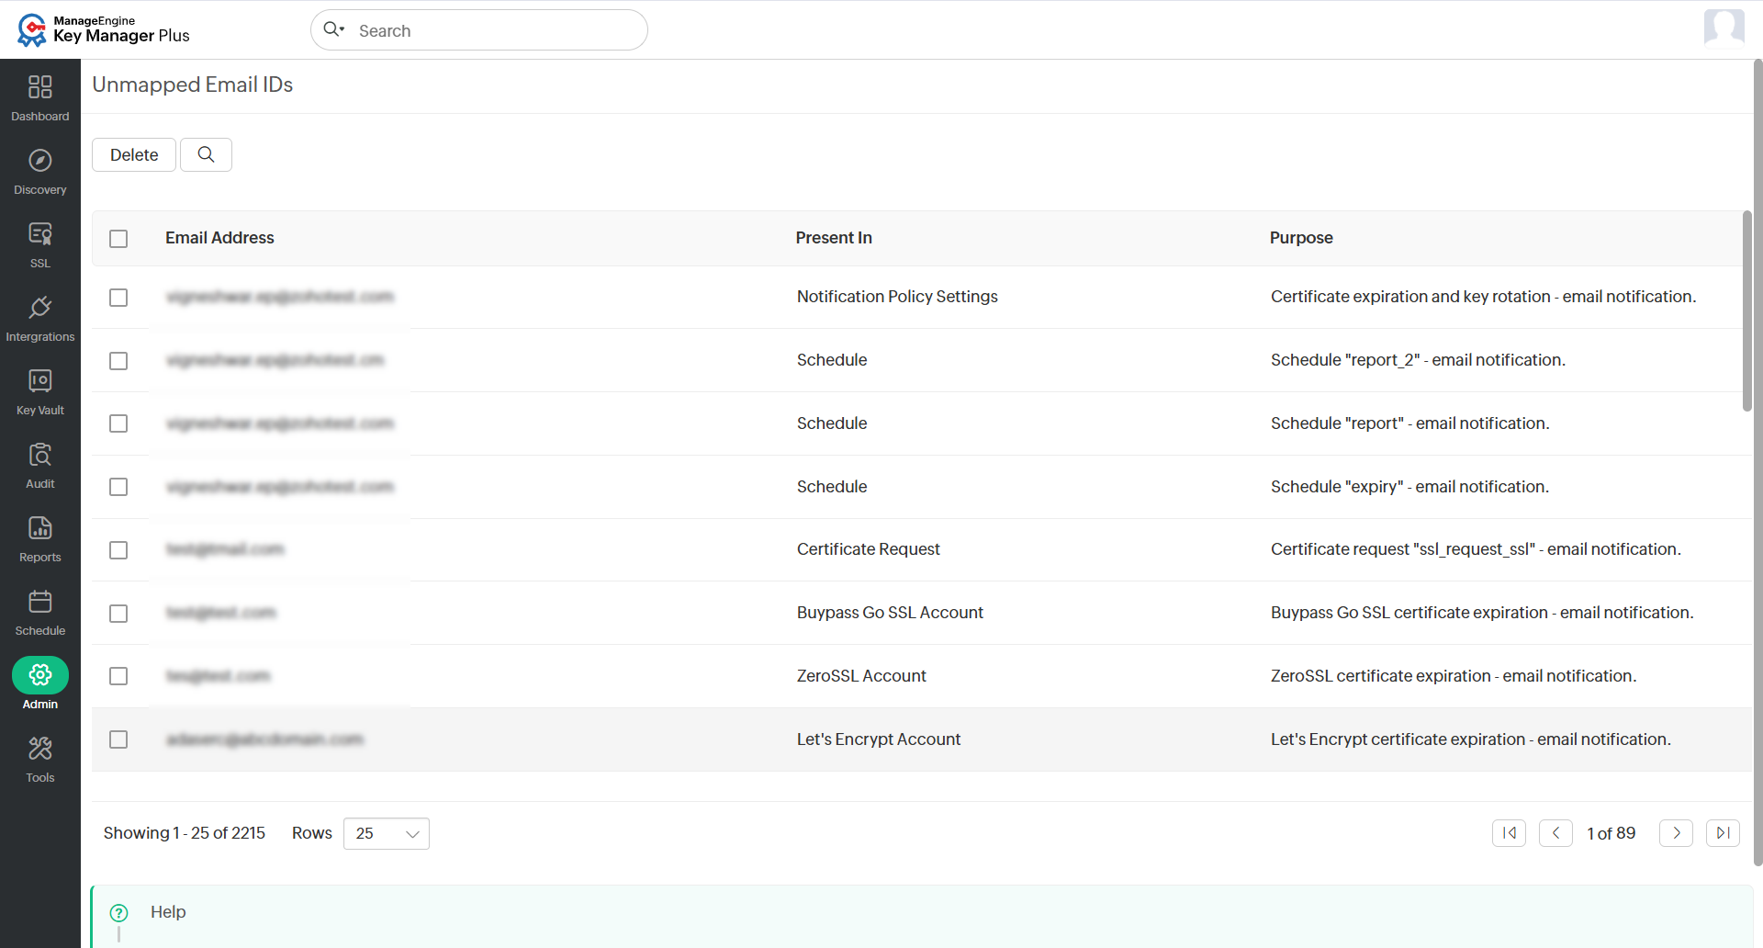Expand the search filter dropdown arrow
The width and height of the screenshot is (1763, 948).
tap(342, 29)
